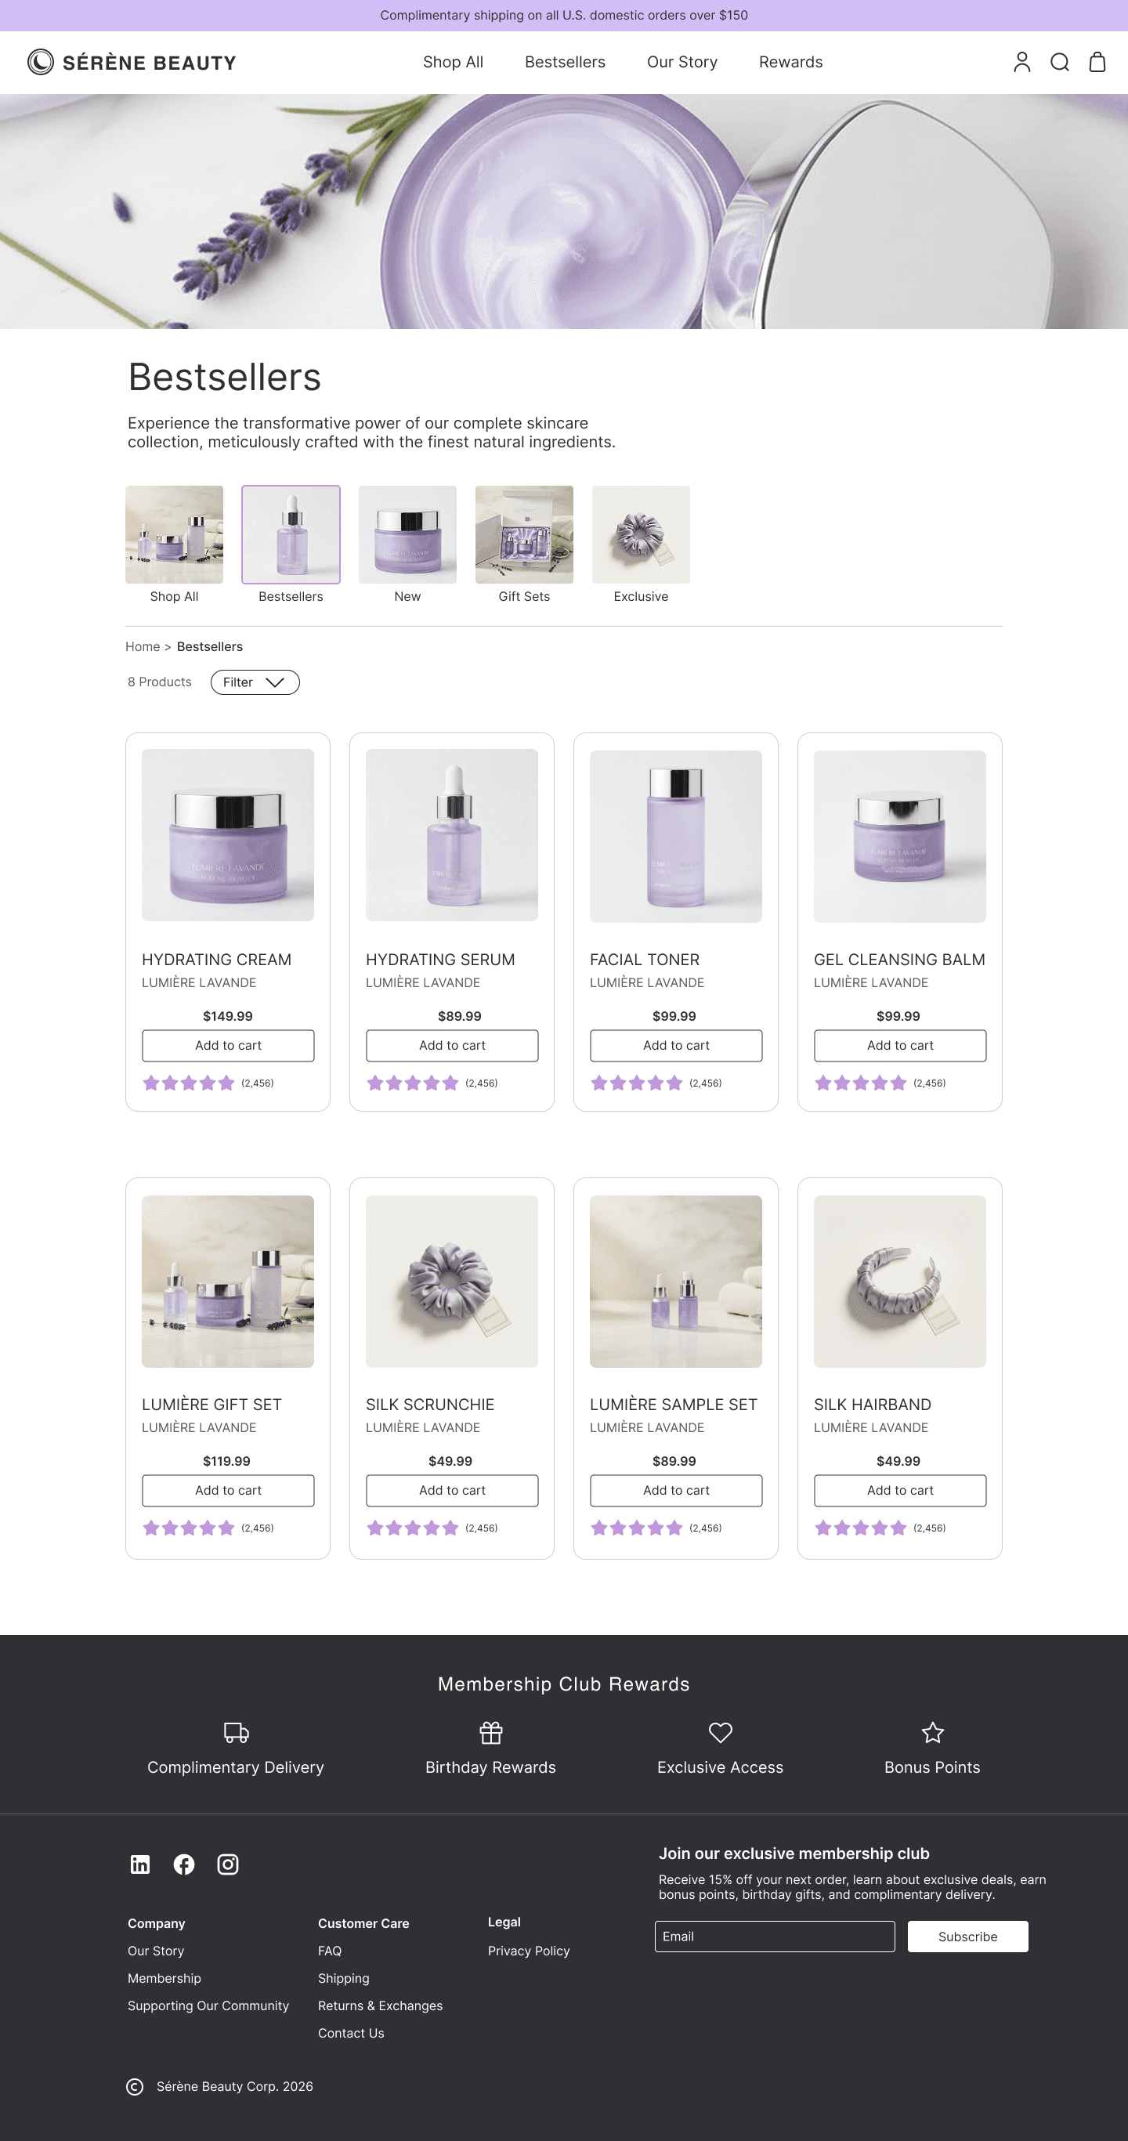Select the Exclusive category thumbnail
The image size is (1128, 2141).
[640, 534]
